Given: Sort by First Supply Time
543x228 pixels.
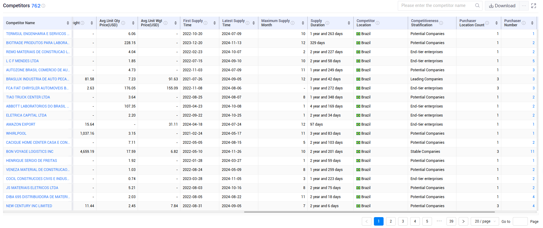Looking at the screenshot, I should click(x=214, y=23).
